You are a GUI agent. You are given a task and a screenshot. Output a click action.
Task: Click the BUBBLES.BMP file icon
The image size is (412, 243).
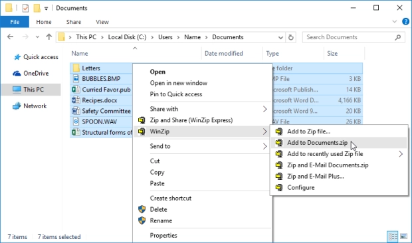tap(76, 79)
